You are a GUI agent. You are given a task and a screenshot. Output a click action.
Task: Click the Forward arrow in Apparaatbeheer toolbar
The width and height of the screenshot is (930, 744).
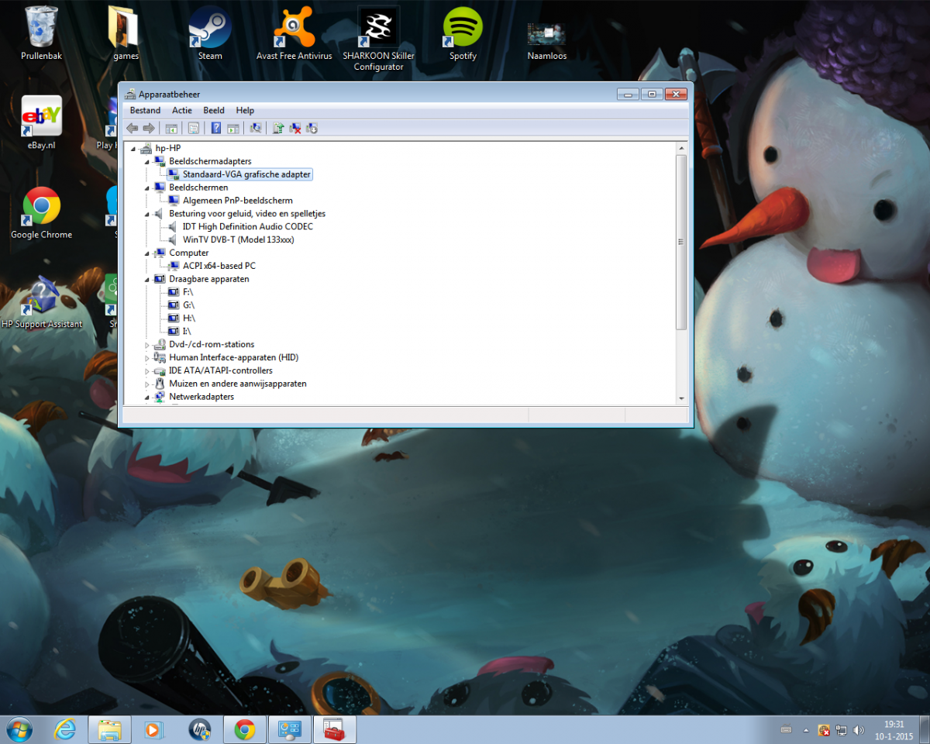149,128
